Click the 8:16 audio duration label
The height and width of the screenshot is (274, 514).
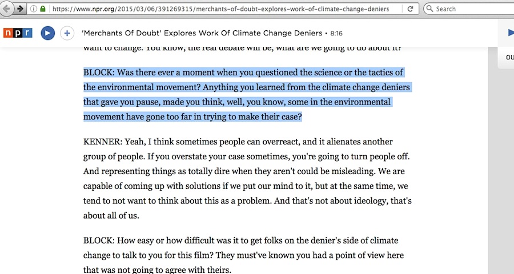[336, 34]
